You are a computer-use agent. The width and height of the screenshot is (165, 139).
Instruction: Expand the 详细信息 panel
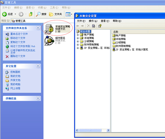(x=38, y=98)
